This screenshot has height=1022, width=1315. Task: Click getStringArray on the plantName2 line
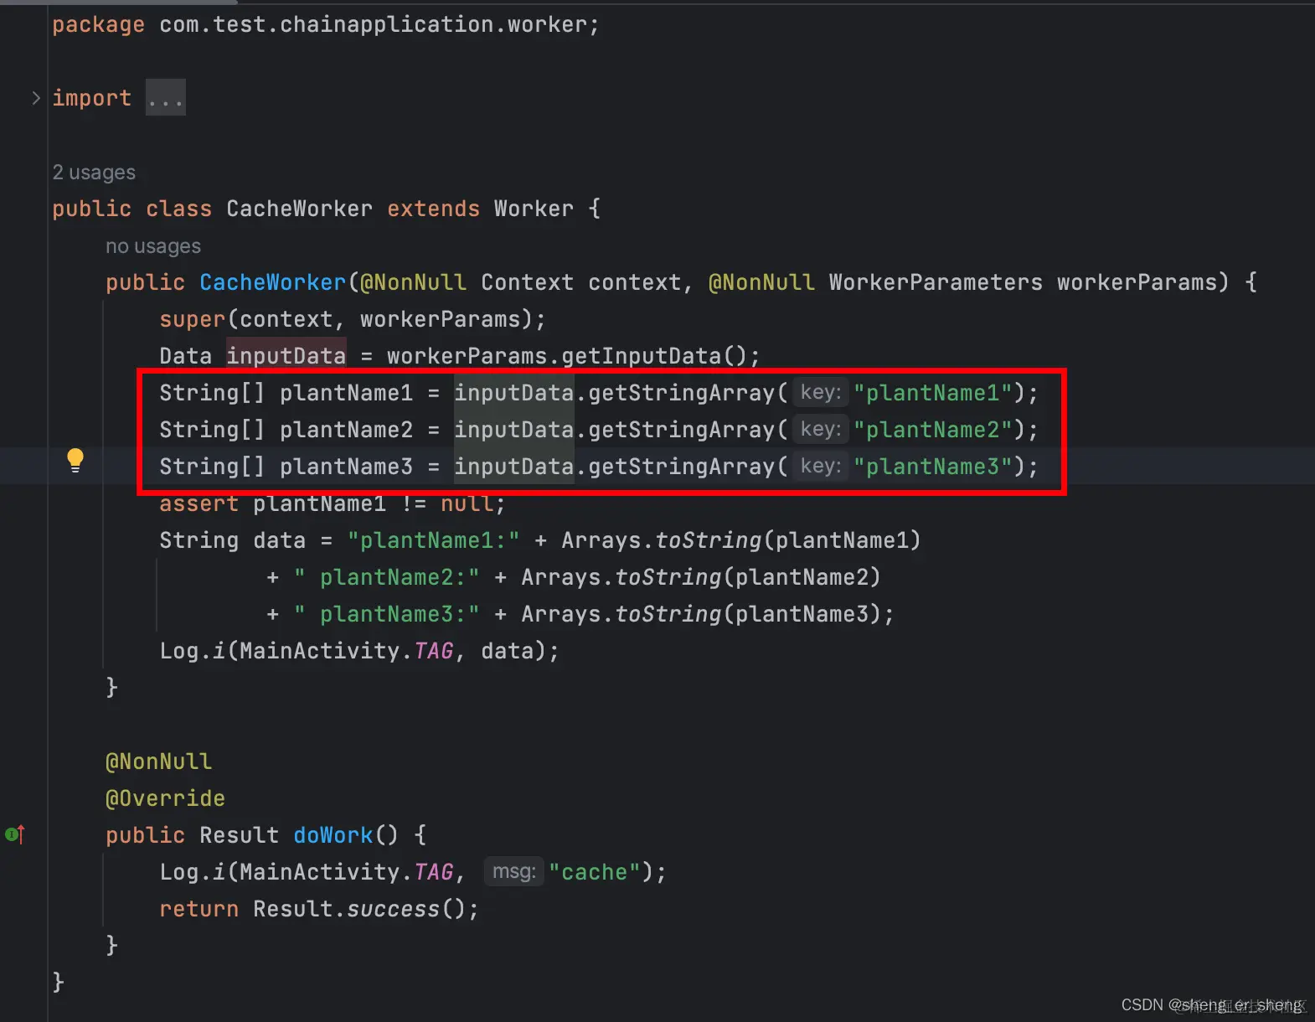(x=681, y=430)
